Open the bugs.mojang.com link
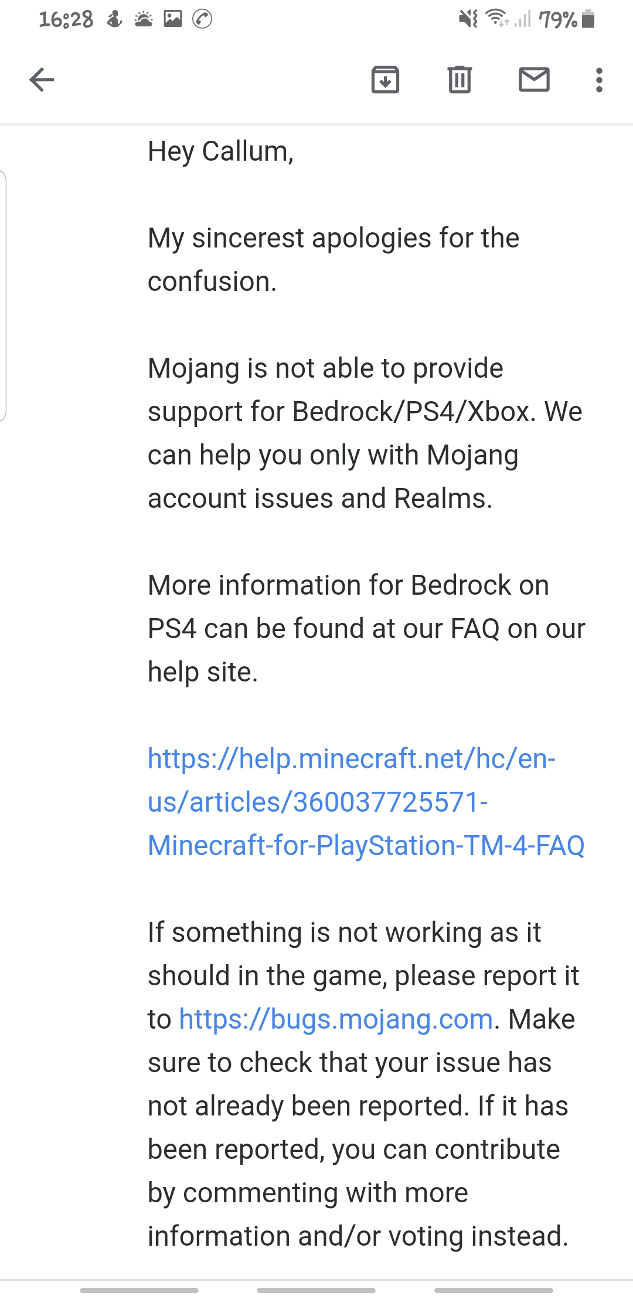Screen dimensions: 633x1302 pyautogui.click(x=336, y=1019)
